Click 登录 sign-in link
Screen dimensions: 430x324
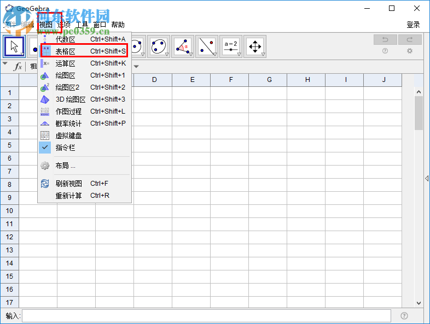click(413, 25)
